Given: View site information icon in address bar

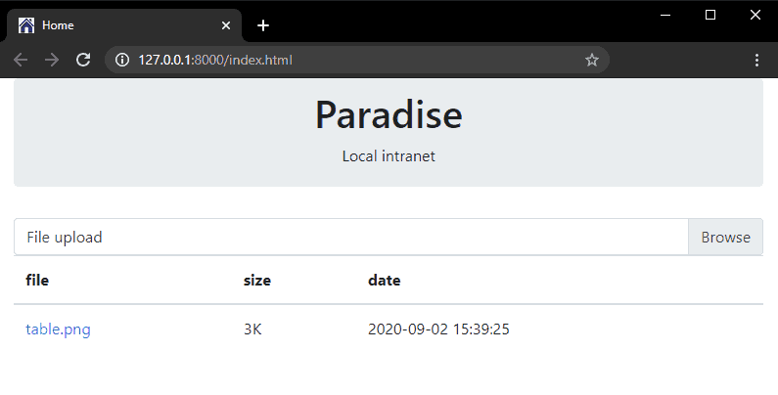Looking at the screenshot, I should [x=122, y=60].
